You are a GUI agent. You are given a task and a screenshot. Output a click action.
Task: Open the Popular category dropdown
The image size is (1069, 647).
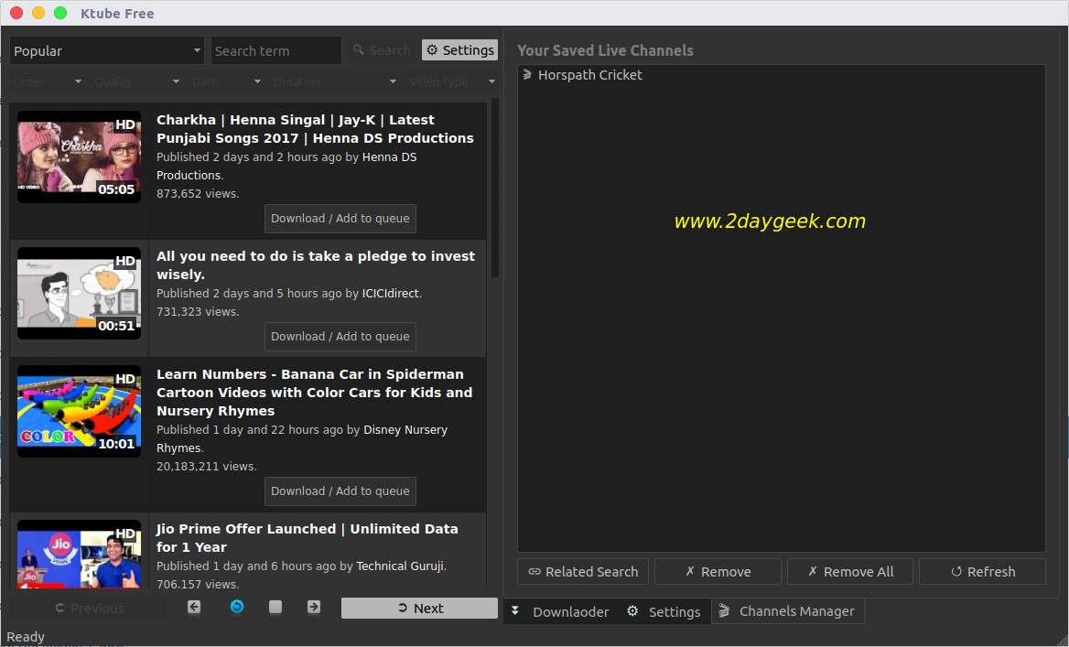106,50
